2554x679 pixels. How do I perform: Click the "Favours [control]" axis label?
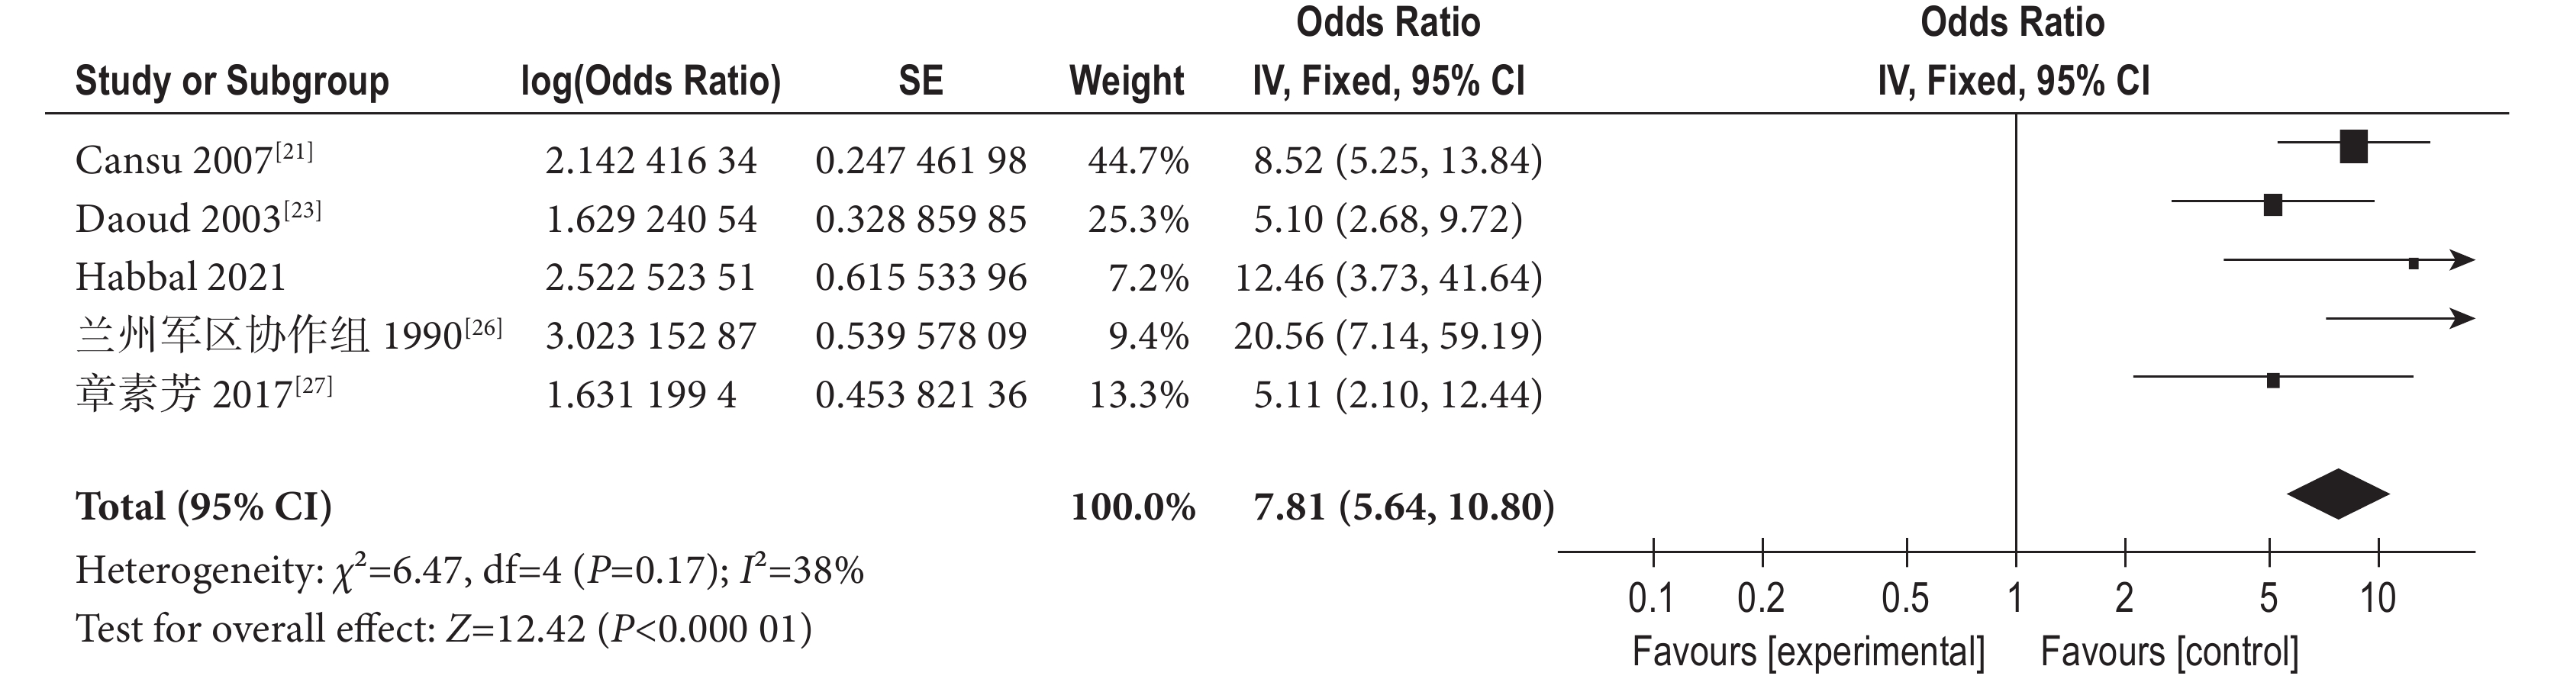[2169, 652]
